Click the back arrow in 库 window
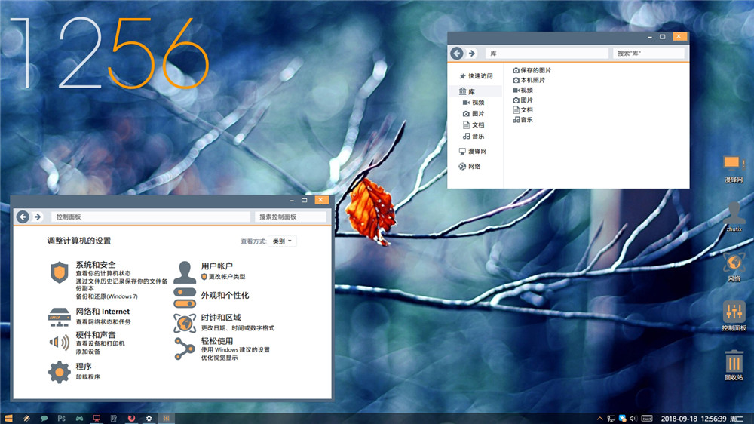The width and height of the screenshot is (754, 424). (457, 54)
